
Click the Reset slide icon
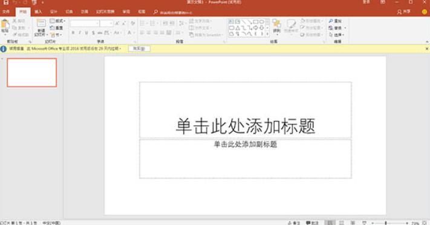click(x=53, y=28)
